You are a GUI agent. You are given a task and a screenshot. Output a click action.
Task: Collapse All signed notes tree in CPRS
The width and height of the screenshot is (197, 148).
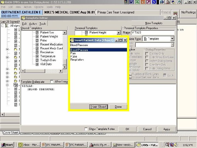pyautogui.click(x=2, y=26)
